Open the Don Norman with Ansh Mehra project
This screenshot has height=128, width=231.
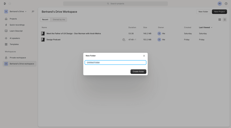(x=74, y=33)
